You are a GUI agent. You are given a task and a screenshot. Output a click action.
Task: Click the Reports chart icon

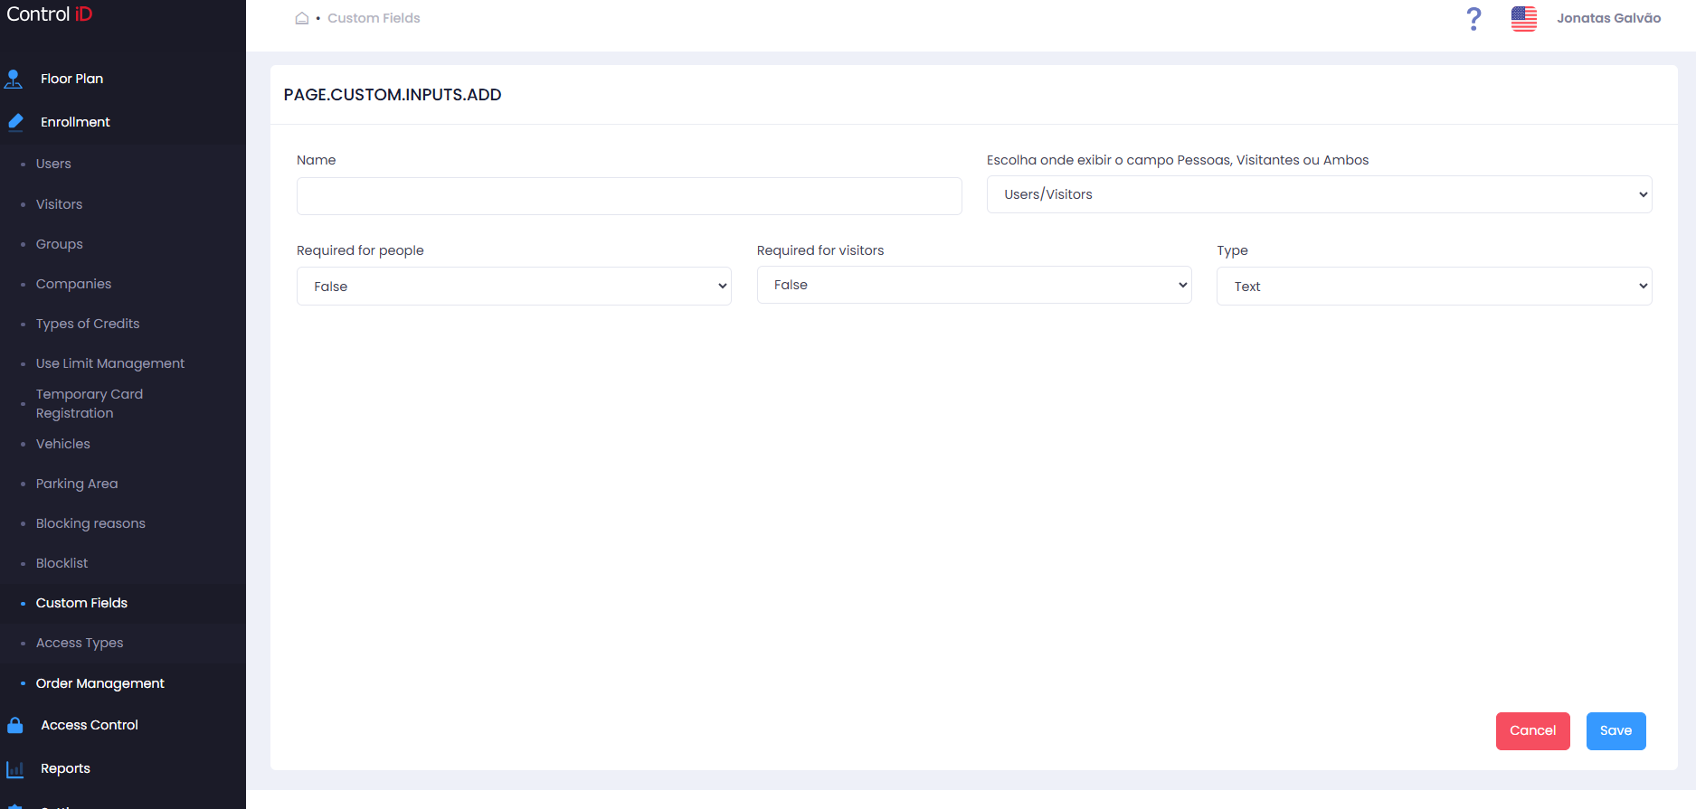(15, 769)
